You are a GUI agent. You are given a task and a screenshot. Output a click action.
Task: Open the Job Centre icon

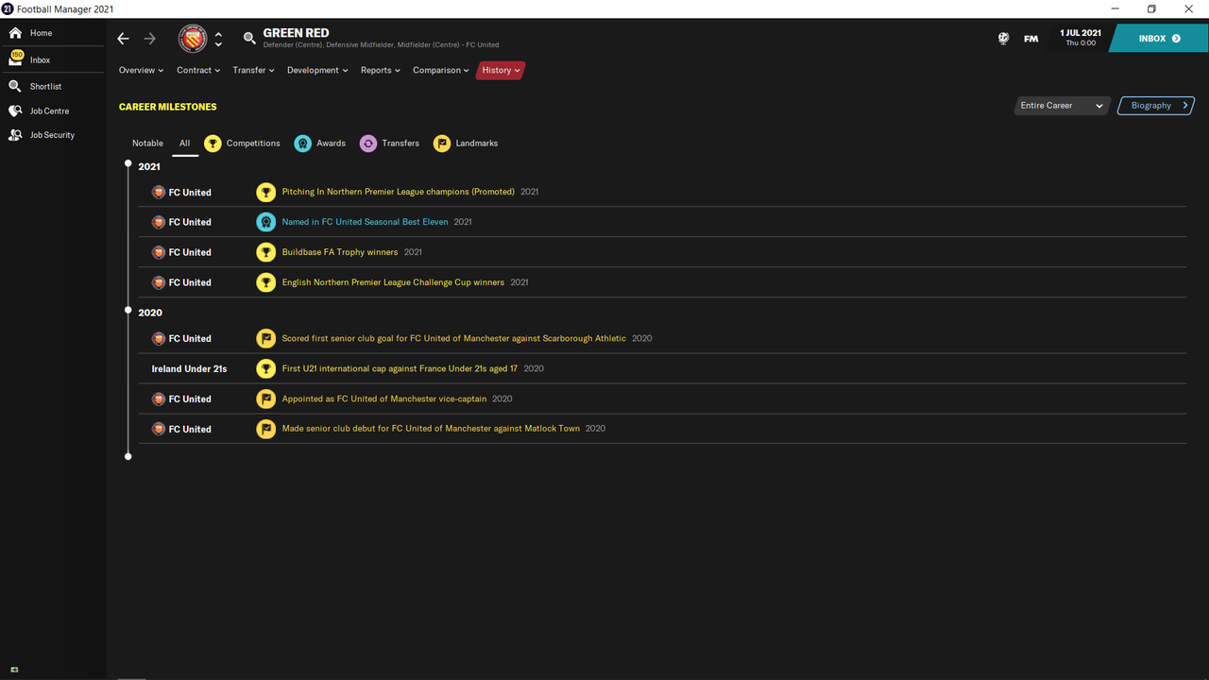(15, 110)
